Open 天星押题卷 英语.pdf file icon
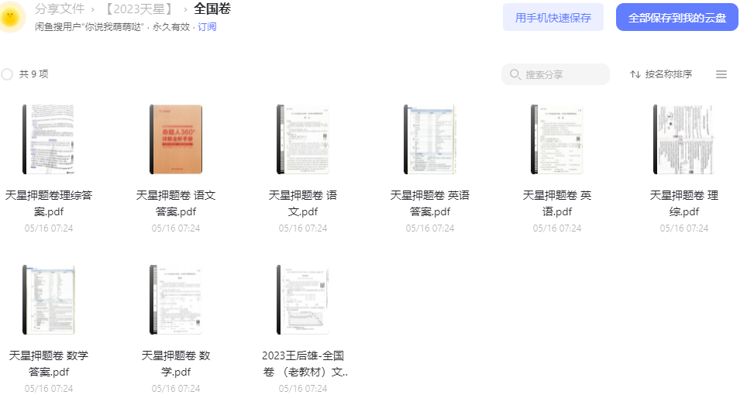This screenshot has height=412, width=754. pyautogui.click(x=557, y=139)
